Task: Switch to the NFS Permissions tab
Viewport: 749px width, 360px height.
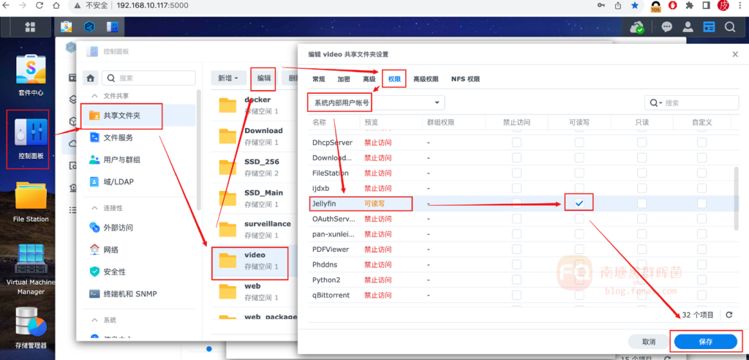Action: point(465,79)
